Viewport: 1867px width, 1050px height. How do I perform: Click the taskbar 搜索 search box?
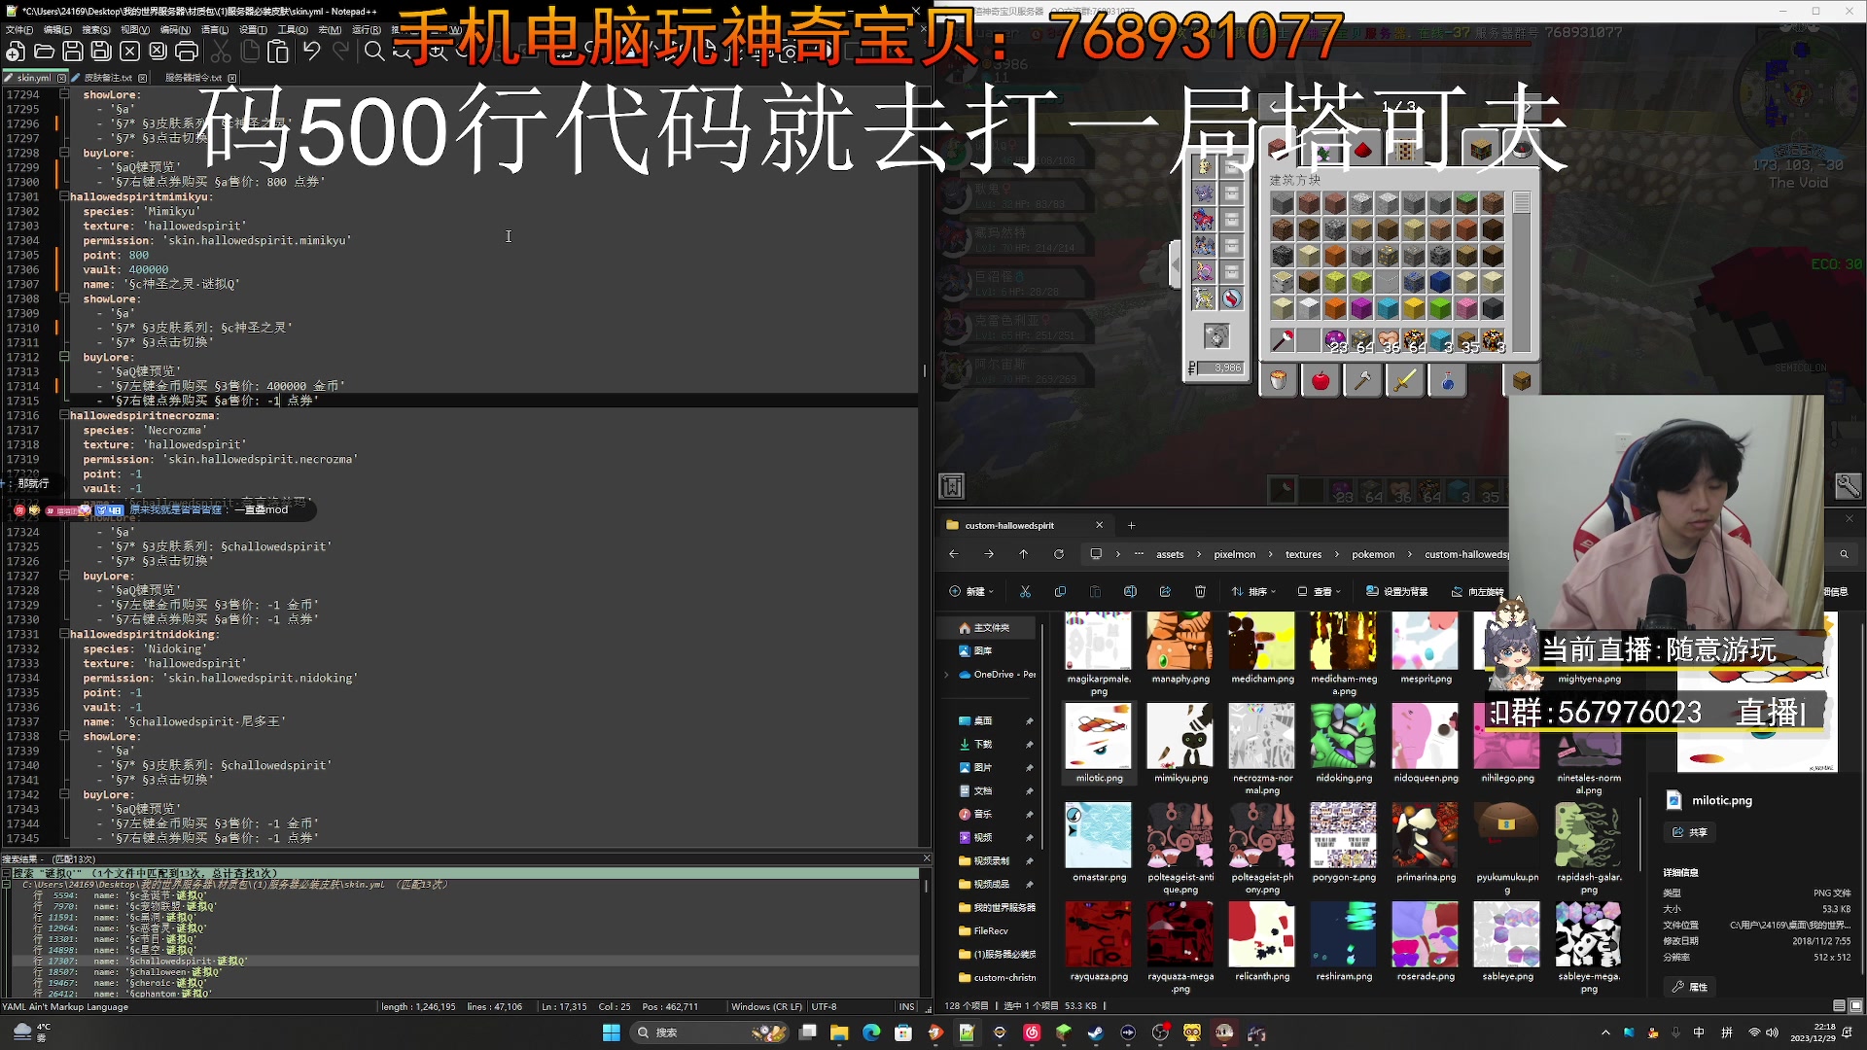click(x=708, y=1032)
